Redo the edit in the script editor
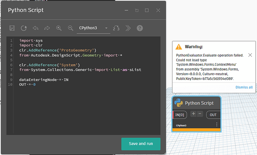Image resolution: width=257 pixels, height=155 pixels. coord(47,28)
